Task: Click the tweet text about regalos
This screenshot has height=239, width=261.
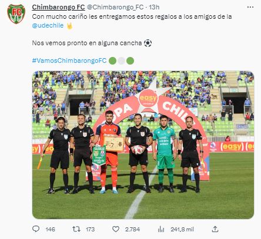Action: click(x=132, y=16)
